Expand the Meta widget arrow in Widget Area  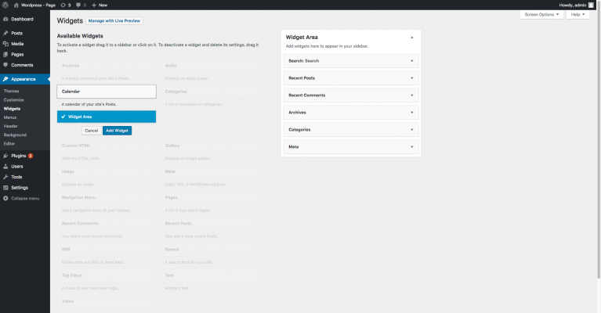pyautogui.click(x=412, y=147)
